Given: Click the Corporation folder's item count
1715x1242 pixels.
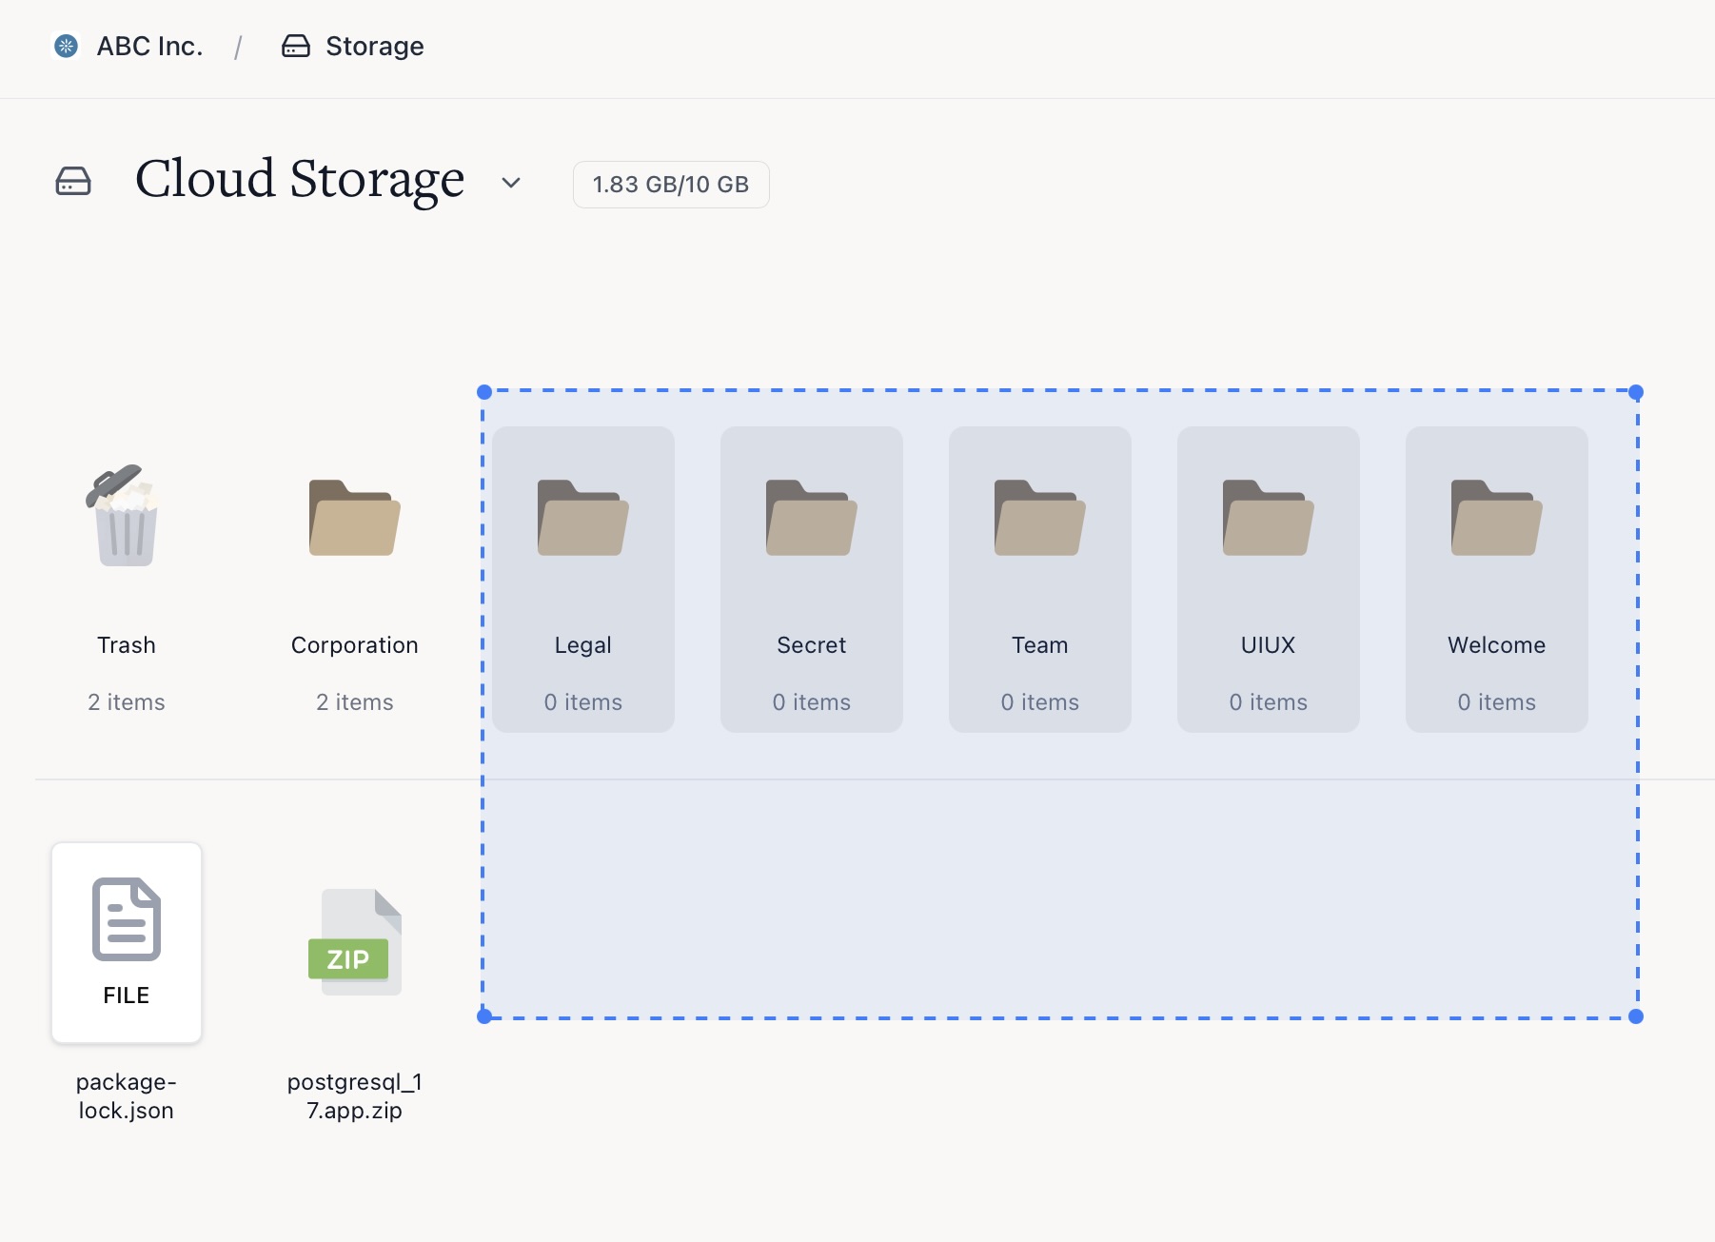Looking at the screenshot, I should 354,701.
